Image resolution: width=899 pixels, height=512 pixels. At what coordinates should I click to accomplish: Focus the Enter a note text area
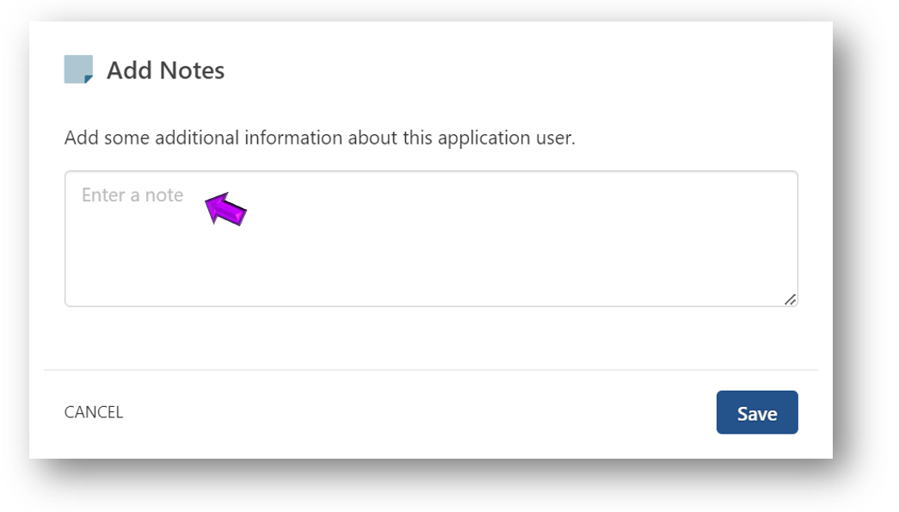click(431, 238)
